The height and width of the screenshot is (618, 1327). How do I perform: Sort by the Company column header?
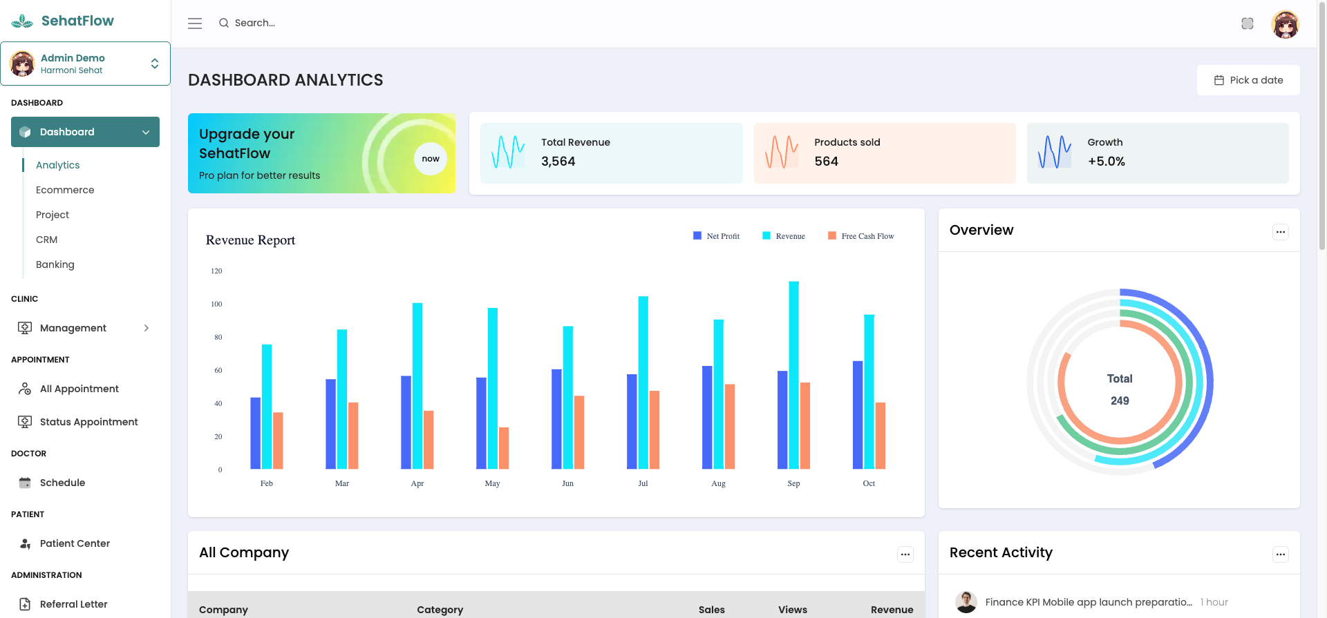pos(223,610)
